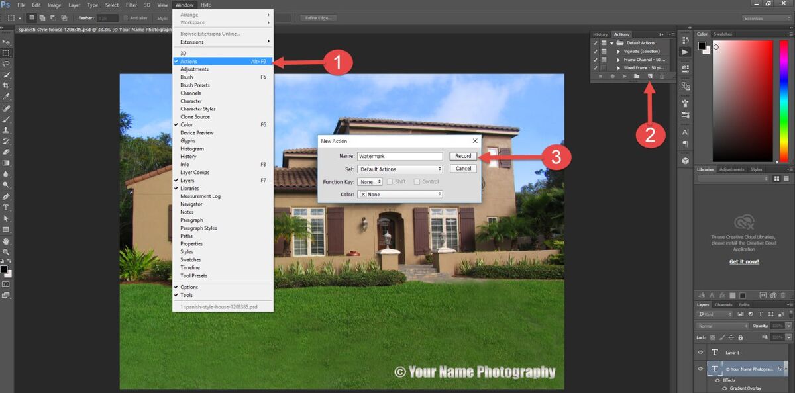Open the Set dropdown showing Default Actions
This screenshot has width=795, height=393.
[x=399, y=169]
